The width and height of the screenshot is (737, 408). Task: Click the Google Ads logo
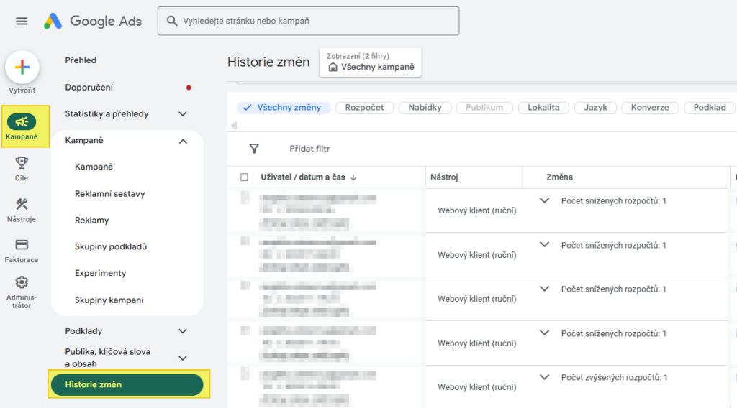tap(92, 22)
